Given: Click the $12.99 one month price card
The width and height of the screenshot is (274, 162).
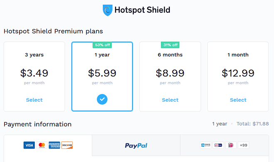Looking at the screenshot, I should click(238, 76).
